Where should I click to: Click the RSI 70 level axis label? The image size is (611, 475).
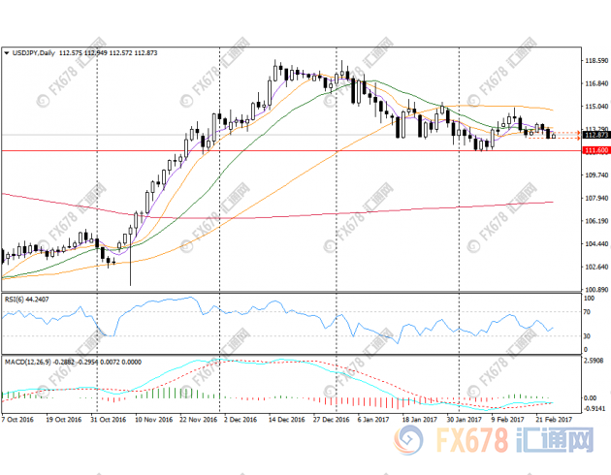(588, 313)
